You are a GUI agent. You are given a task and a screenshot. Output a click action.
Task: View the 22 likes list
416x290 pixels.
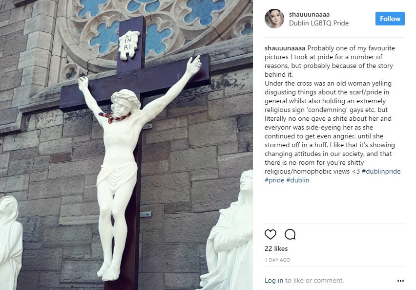(276, 248)
